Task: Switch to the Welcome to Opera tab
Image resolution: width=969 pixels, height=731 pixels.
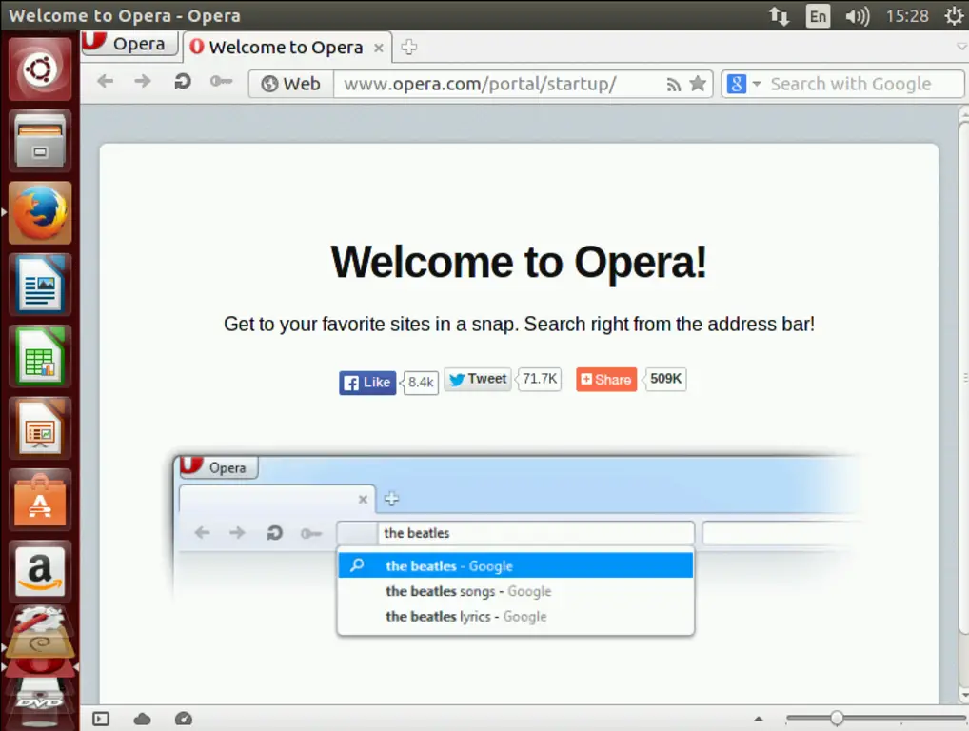Action: click(287, 48)
